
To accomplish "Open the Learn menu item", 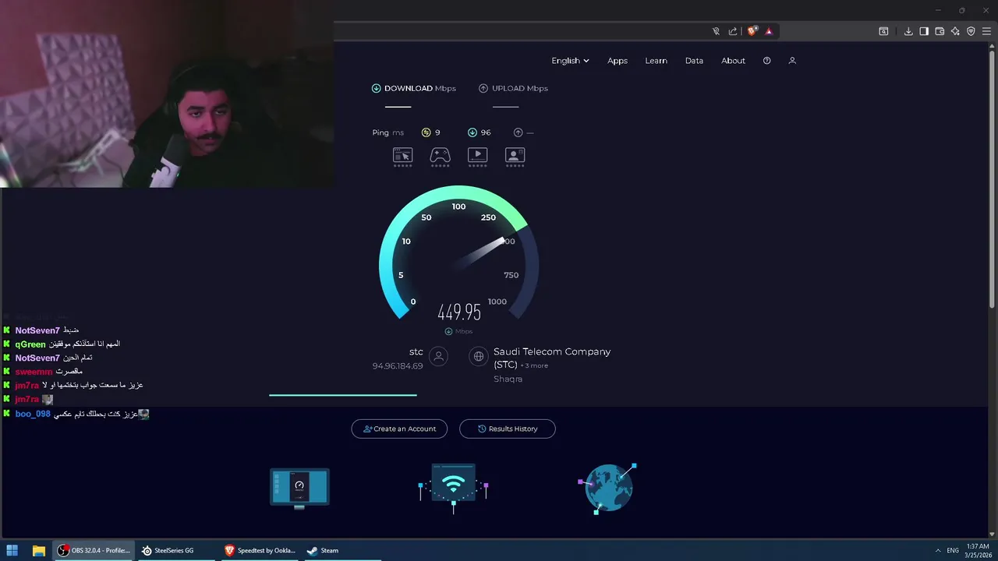I will 656,61.
